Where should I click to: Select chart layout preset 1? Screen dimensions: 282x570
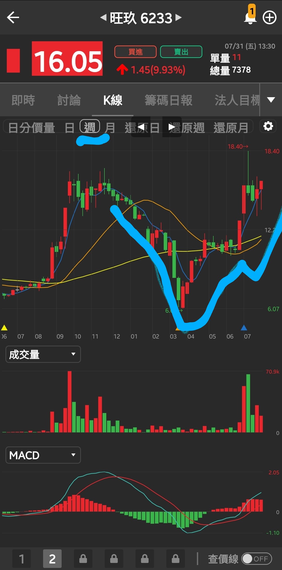[22, 559]
